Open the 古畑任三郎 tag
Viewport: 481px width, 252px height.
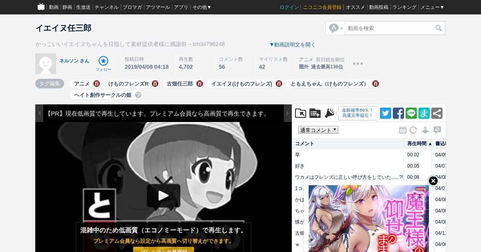180,84
